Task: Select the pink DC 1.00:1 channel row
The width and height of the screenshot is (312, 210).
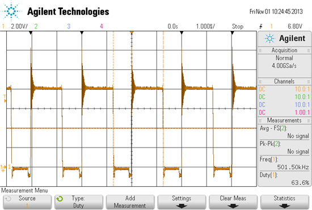Action: pyautogui.click(x=285, y=112)
